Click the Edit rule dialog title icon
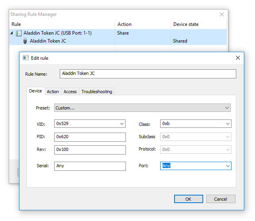 coord(25,58)
